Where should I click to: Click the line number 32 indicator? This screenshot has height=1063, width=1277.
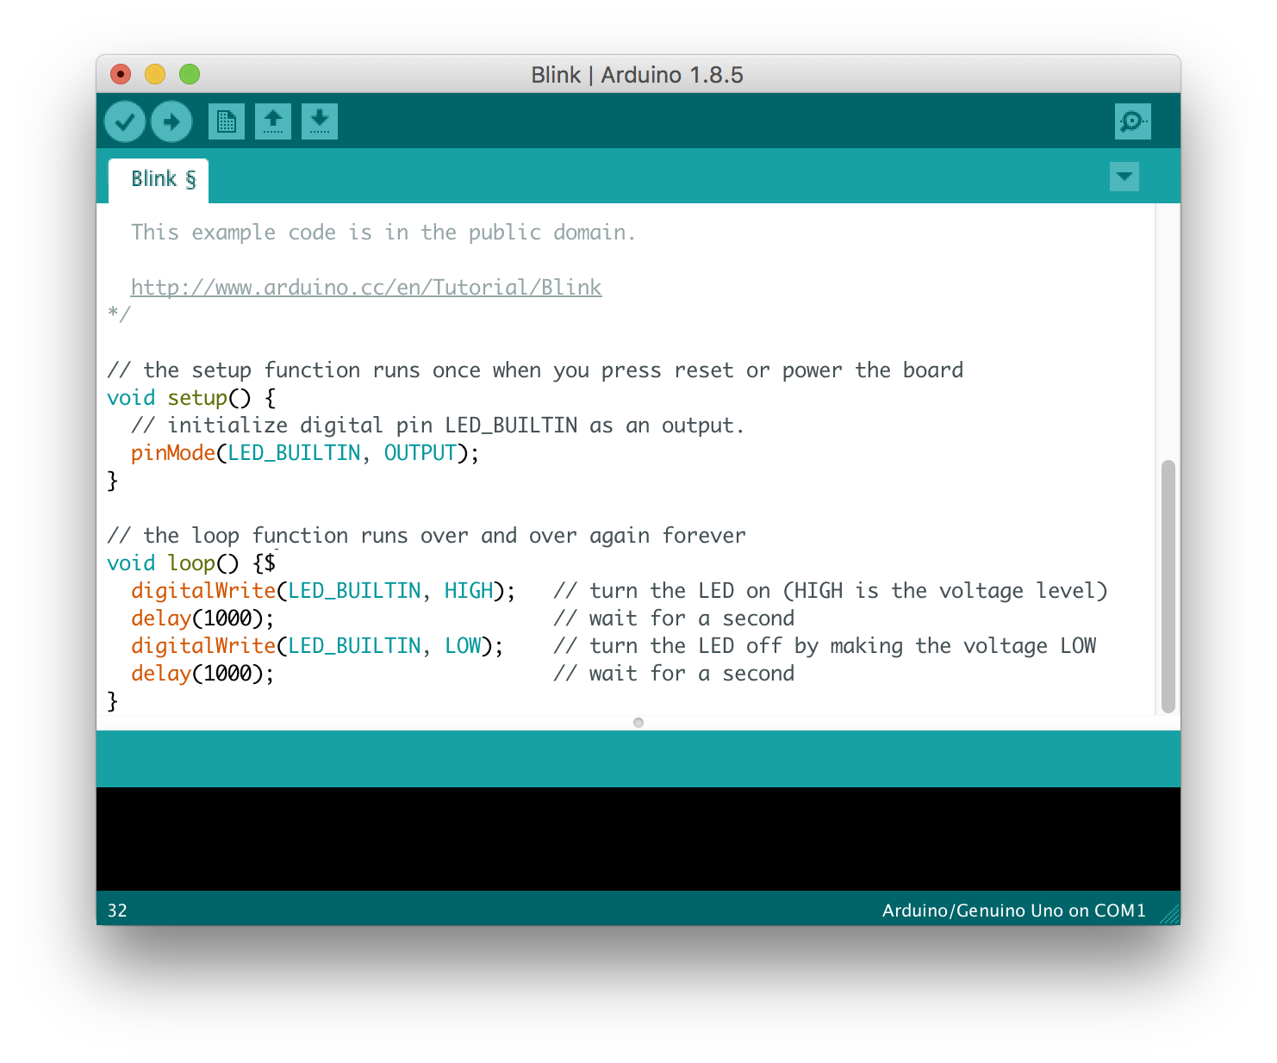[x=116, y=910]
